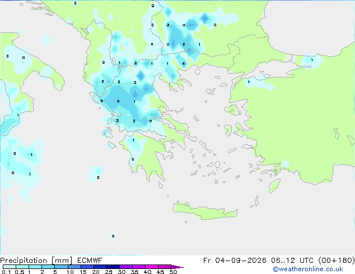Image resolution: width=355 pixels, height=274 pixels.
Task: Click the 06..12 UTC time range text
Action: (x=292, y=261)
